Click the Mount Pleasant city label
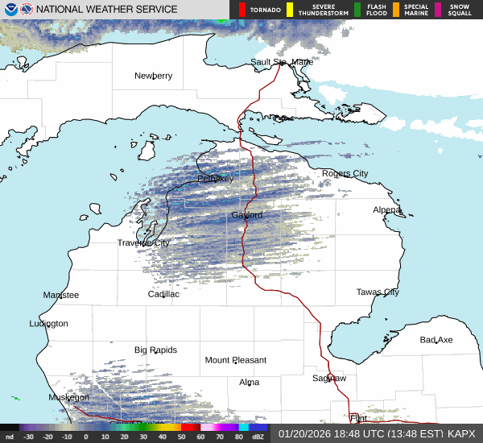The height and width of the screenshot is (443, 483). [235, 360]
